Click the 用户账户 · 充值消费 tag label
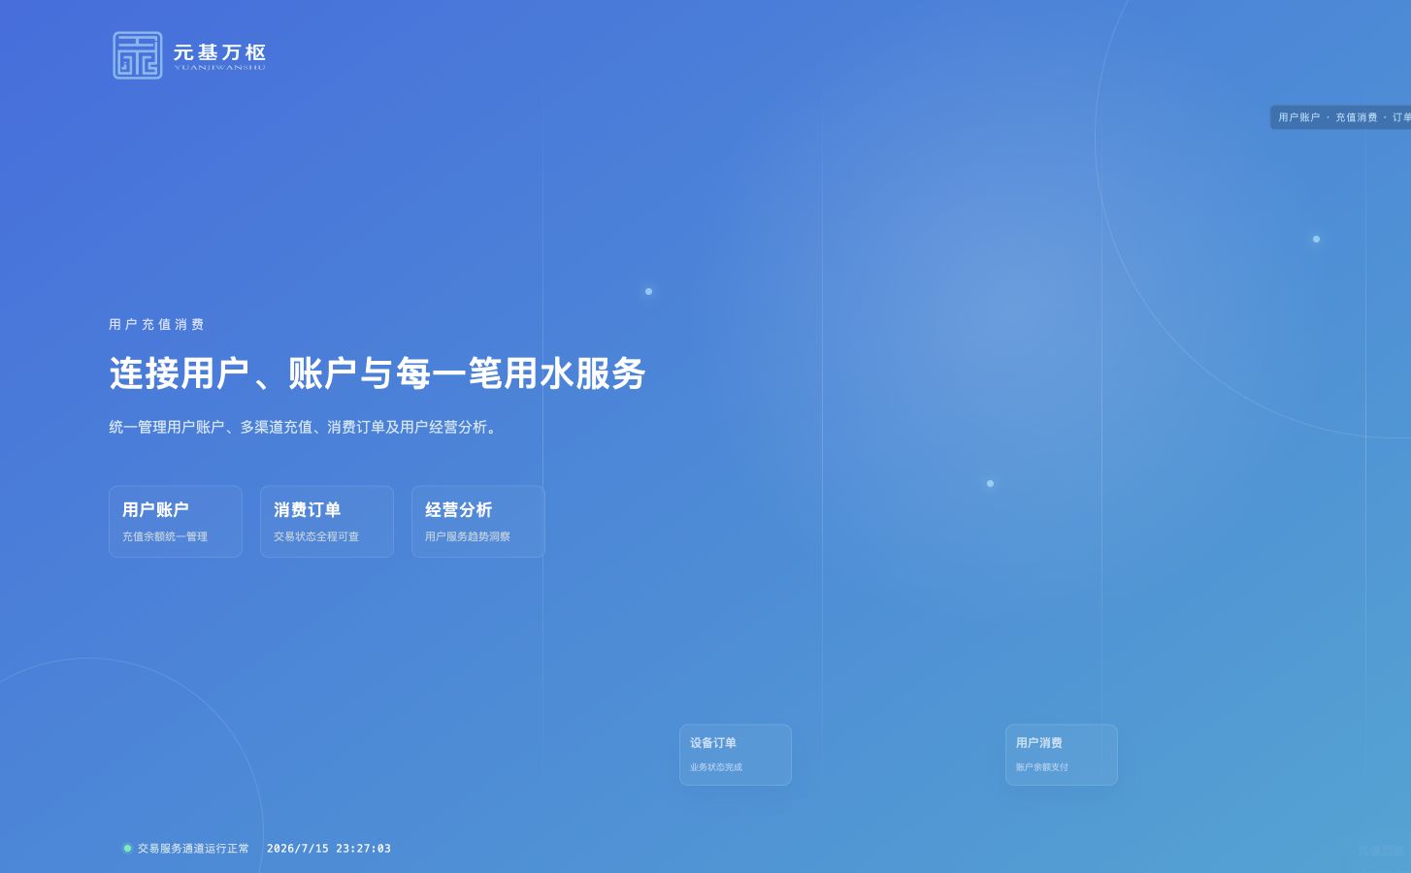 [1341, 117]
